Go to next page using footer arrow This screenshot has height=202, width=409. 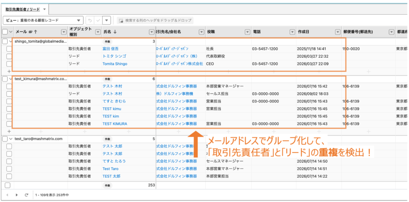coord(17,195)
